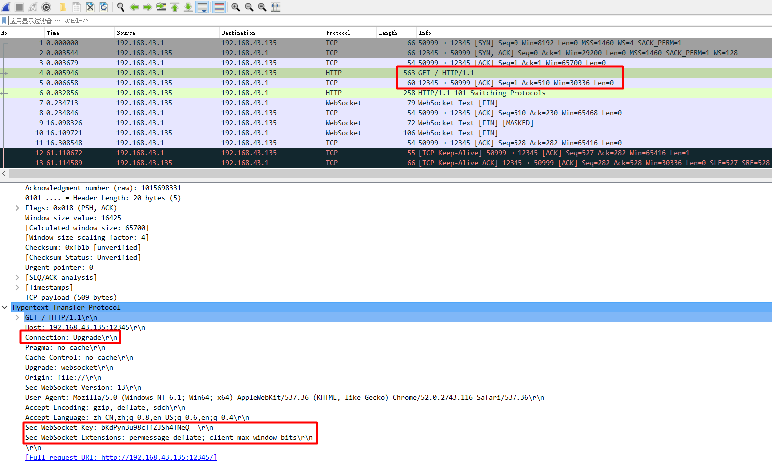Viewport: 772px width, 462px height.
Task: Click the Go to last packet icon
Action: (189, 7)
